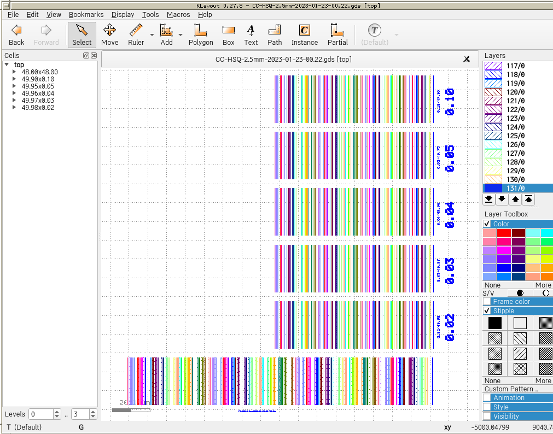Open the Display menu
553x434 pixels.
click(x=123, y=14)
